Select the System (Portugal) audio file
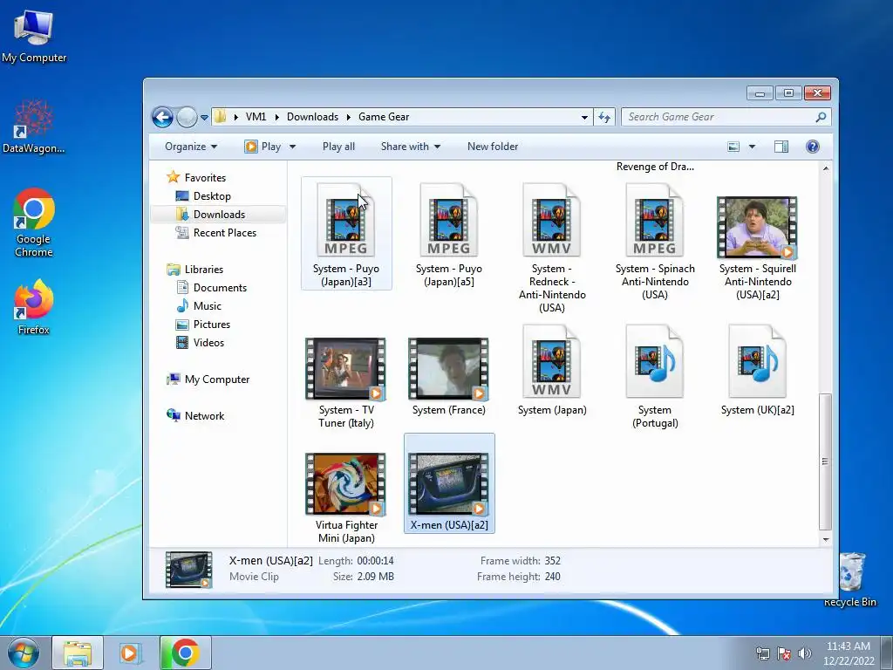Screen dimensions: 893x670 pos(655,377)
